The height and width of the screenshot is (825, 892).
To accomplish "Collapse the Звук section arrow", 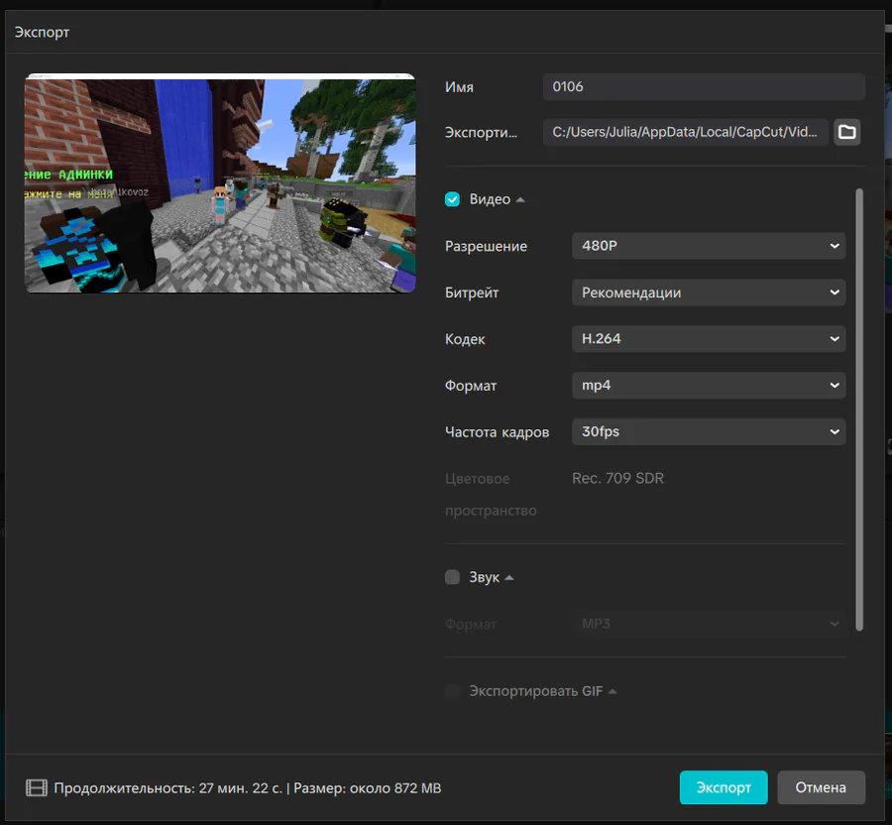I will point(509,577).
